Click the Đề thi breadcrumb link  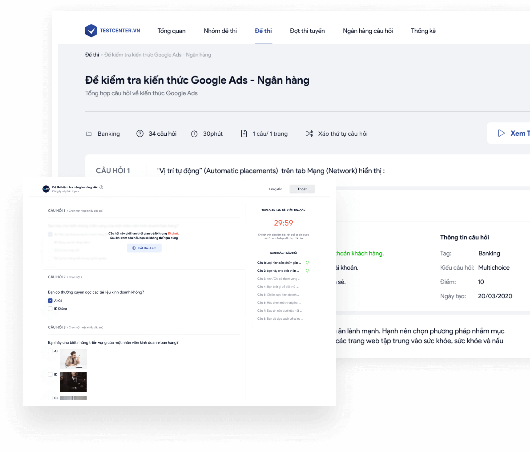(92, 55)
